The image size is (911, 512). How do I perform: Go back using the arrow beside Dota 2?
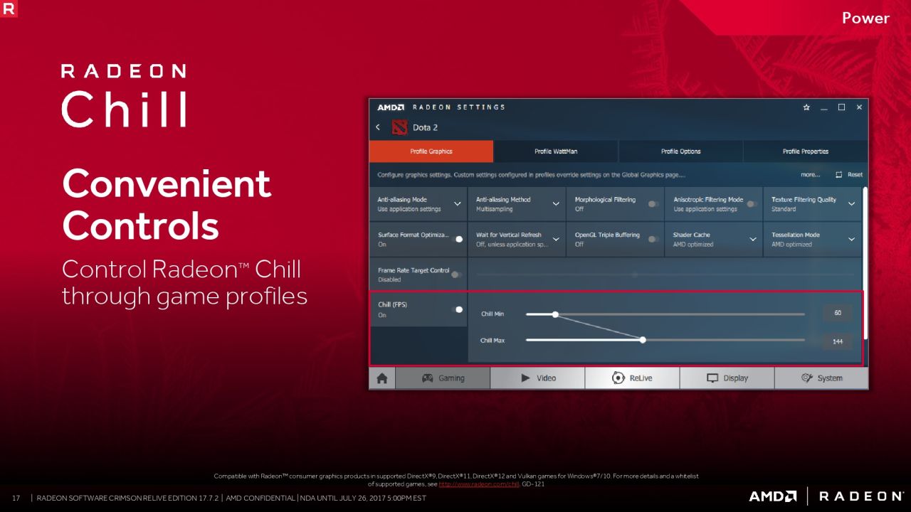[x=378, y=127]
